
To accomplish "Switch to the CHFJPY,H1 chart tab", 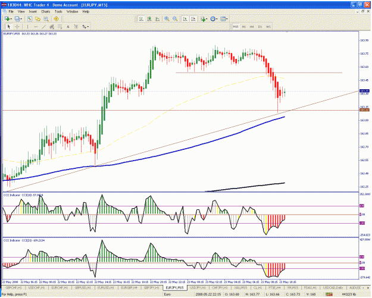I will [220, 288].
